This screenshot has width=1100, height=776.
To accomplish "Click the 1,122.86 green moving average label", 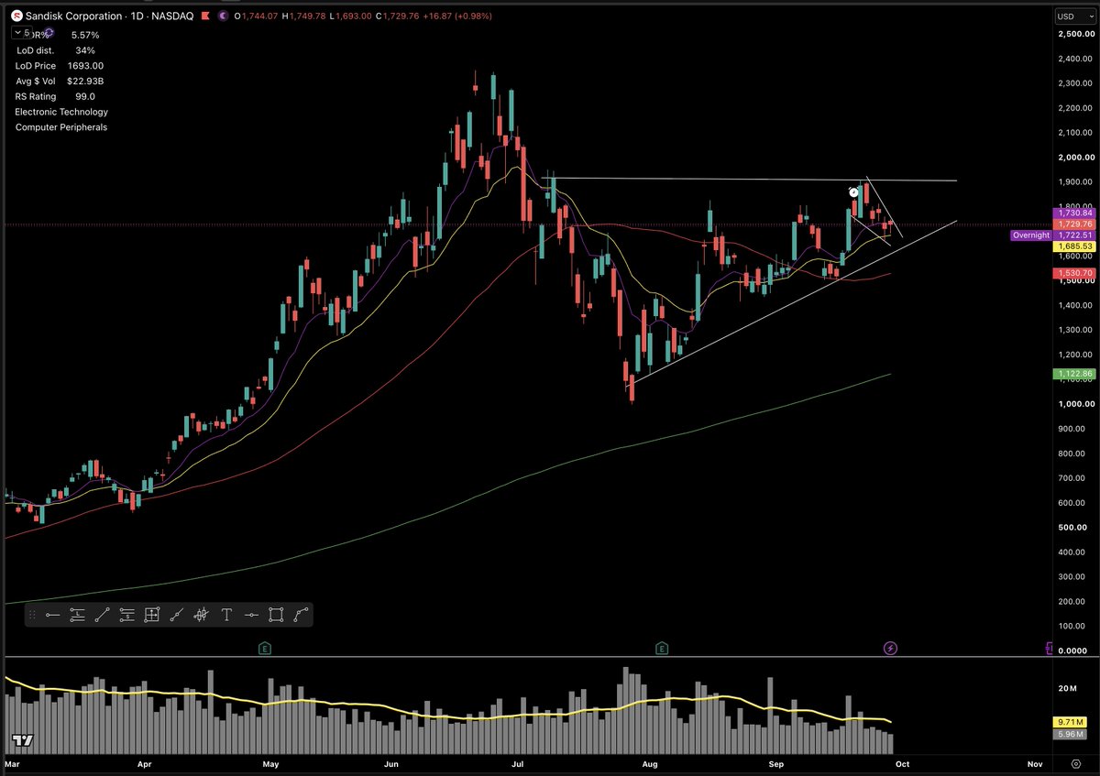I will point(1074,374).
